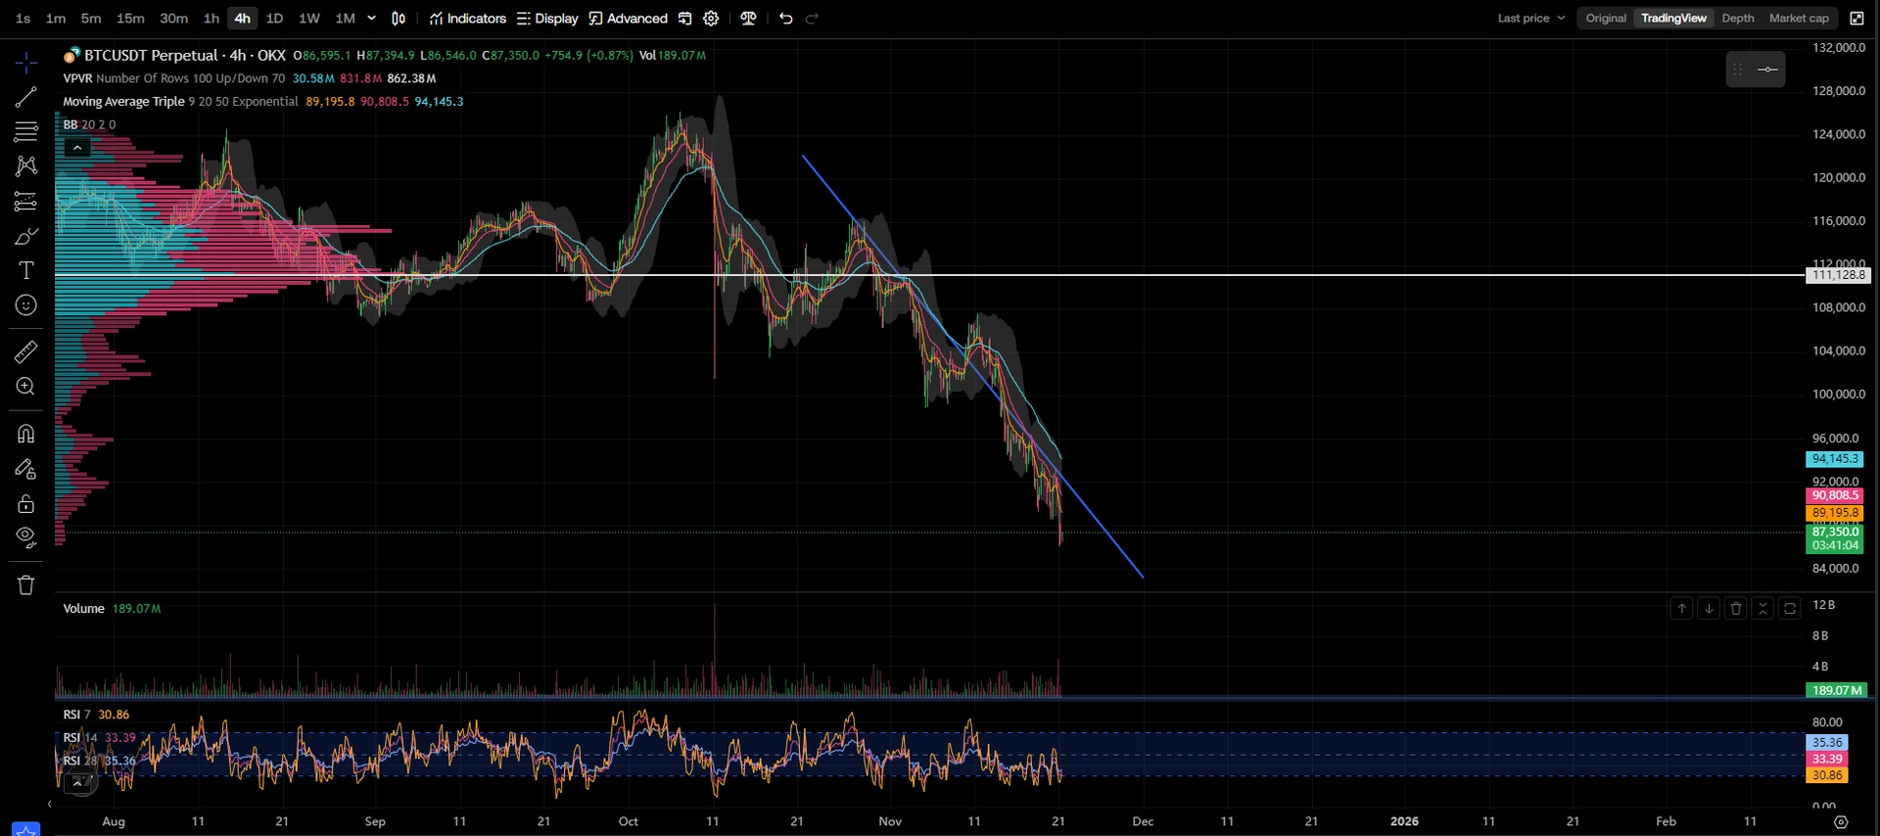This screenshot has height=836, width=1880.
Task: Enable magnet mode in the sidebar
Action: click(26, 434)
